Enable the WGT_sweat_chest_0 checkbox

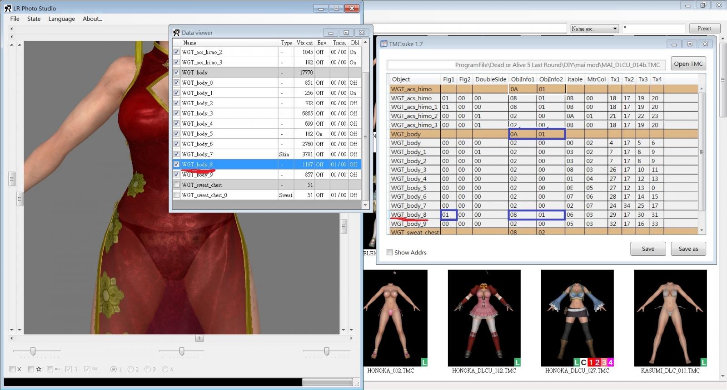pyautogui.click(x=176, y=195)
